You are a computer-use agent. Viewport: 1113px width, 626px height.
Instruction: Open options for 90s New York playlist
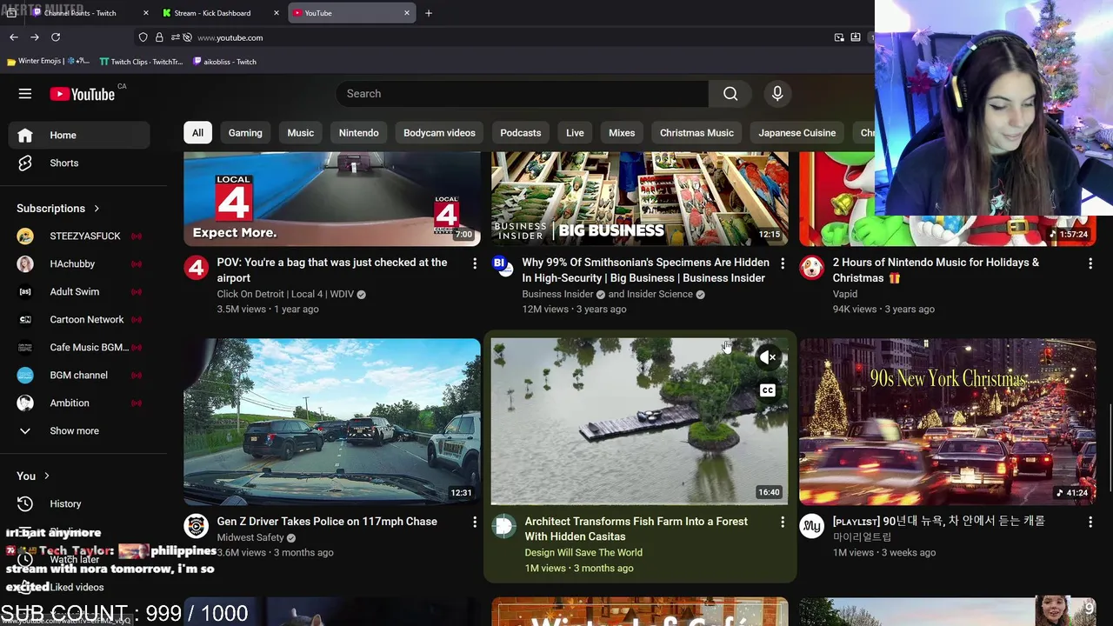1090,522
